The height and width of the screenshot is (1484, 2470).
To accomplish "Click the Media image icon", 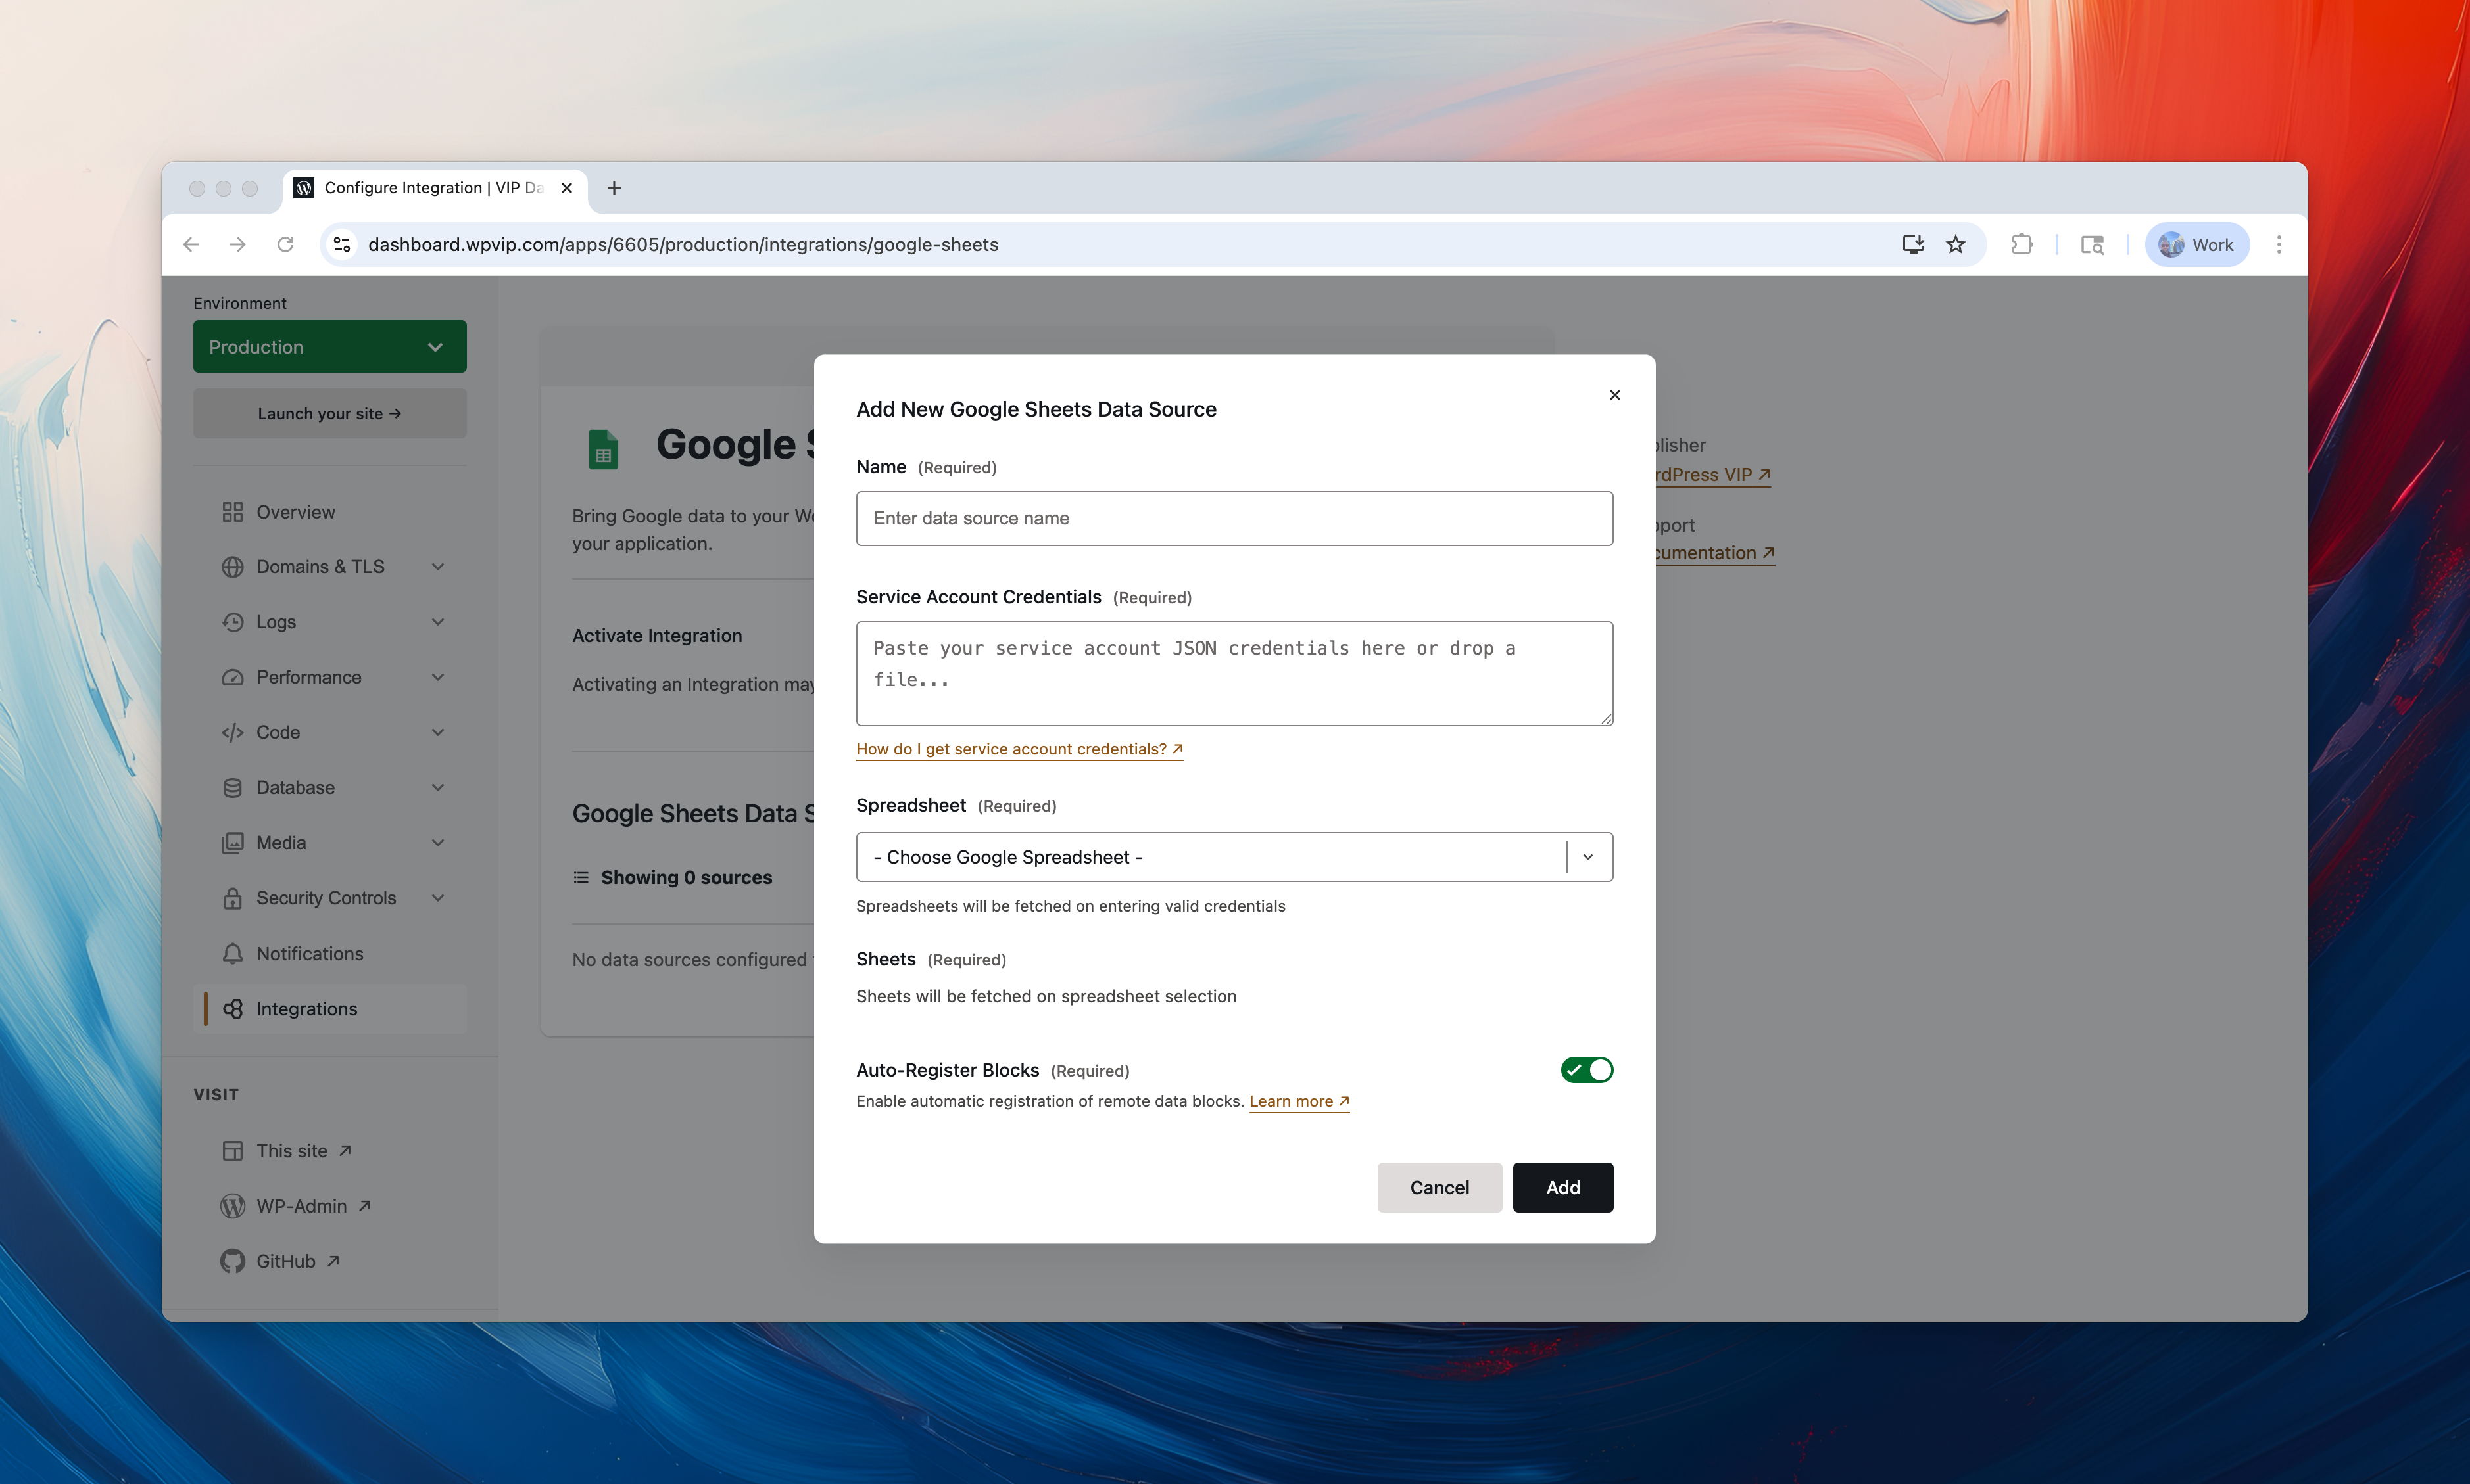I will click(232, 843).
